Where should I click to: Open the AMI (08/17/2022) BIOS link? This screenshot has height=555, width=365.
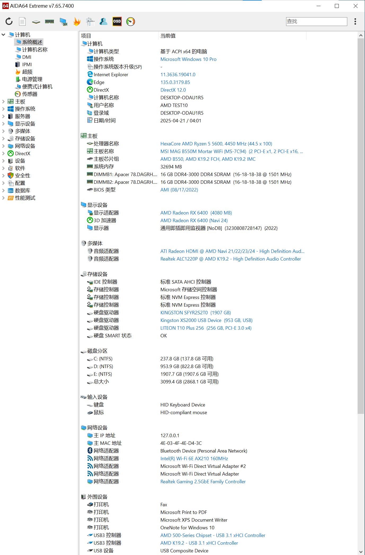(x=179, y=190)
